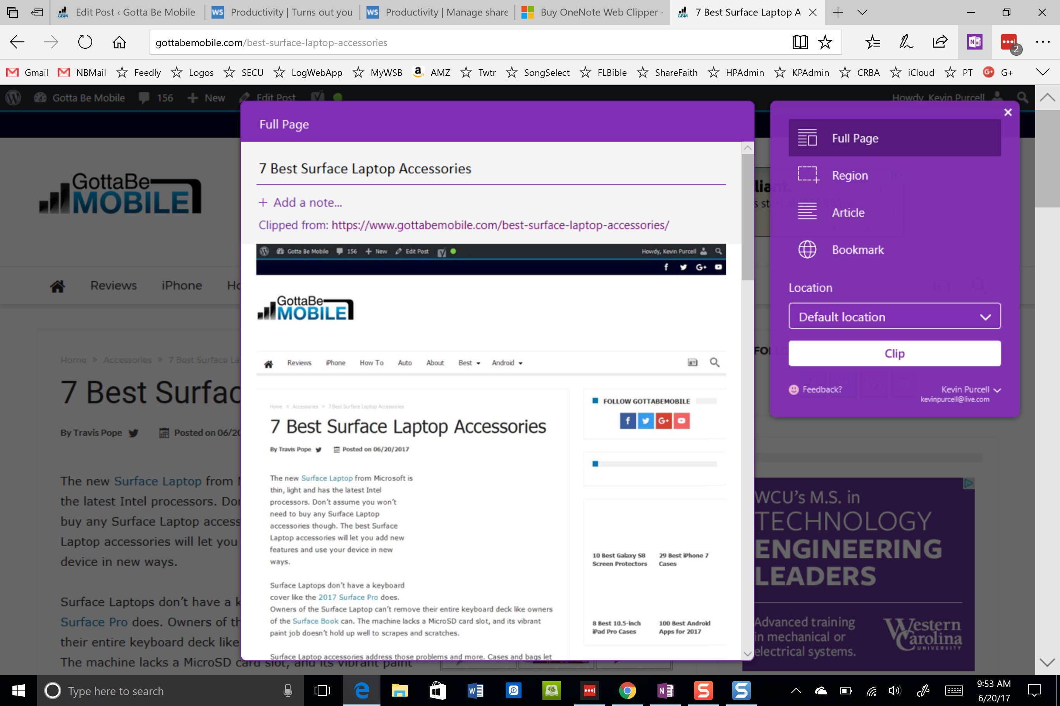Click the Clipped from URL link

(x=500, y=225)
